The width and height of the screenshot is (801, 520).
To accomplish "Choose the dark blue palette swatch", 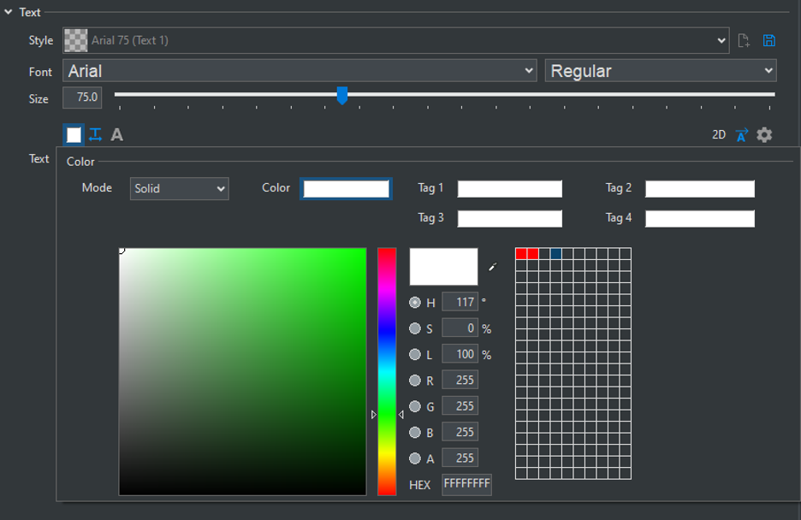I will coord(556,253).
